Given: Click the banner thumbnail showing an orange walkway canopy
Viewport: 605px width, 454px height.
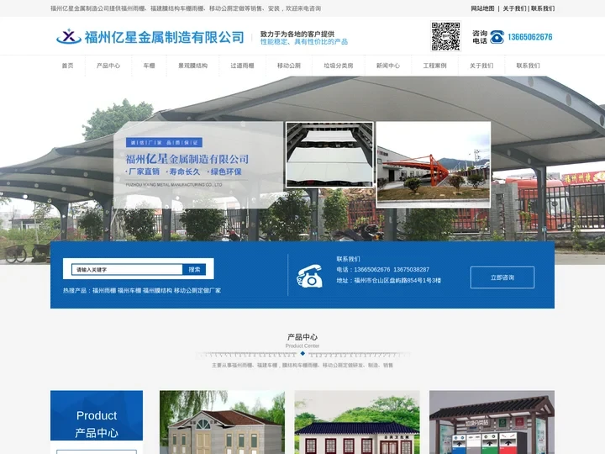Looking at the screenshot, I should [x=434, y=165].
